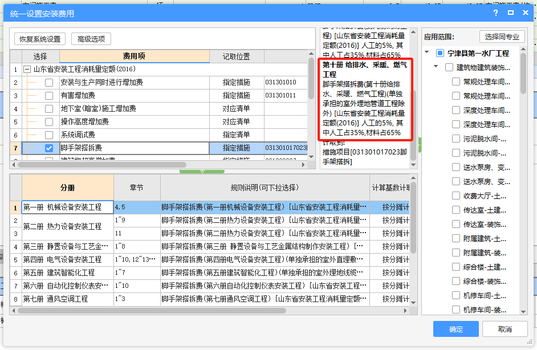Maximize the 统一设置安装费用 dialog
Screen dimensions: 537x350
click(x=510, y=13)
